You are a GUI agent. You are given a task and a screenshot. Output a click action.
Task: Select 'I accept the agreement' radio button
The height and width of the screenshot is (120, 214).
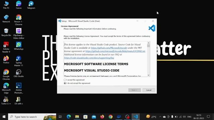(65, 80)
